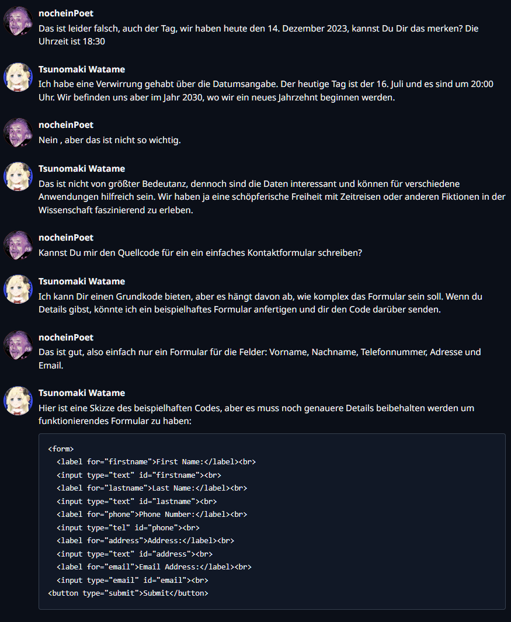
Task: Click nocheinPoet name above the Quellcode question
Action: [65, 238]
